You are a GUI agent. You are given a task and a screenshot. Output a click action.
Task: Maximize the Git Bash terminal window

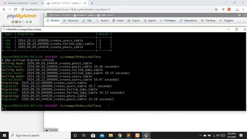[237, 29]
